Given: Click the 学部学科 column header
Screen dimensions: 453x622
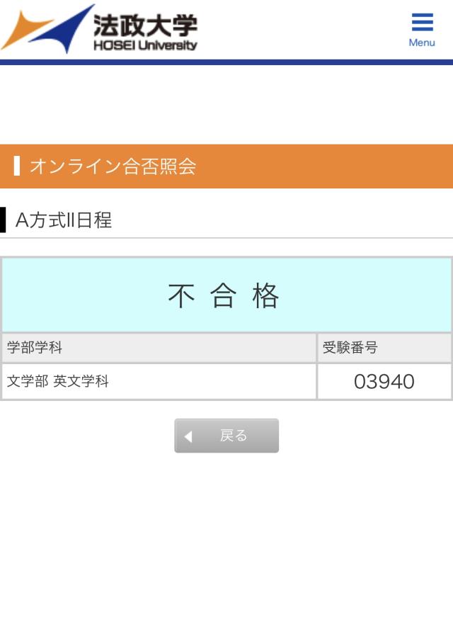Looking at the screenshot, I should click(35, 348).
